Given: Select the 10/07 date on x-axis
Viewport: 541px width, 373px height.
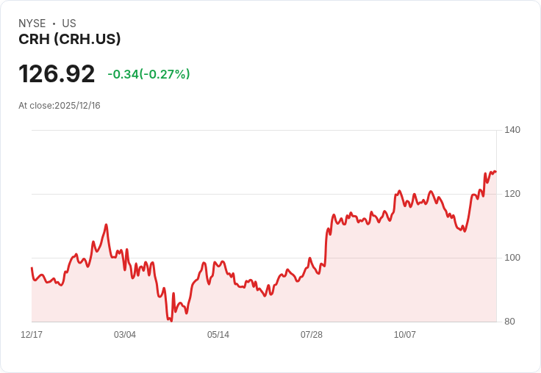Looking at the screenshot, I should (405, 335).
